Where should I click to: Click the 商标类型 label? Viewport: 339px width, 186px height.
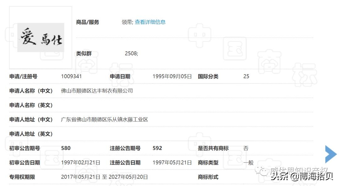click(x=208, y=163)
